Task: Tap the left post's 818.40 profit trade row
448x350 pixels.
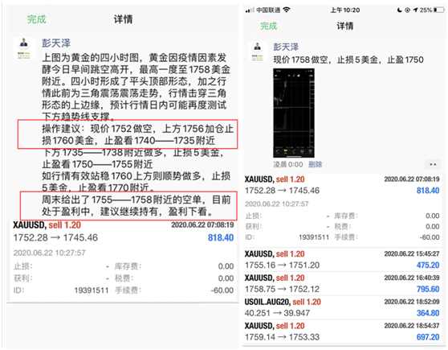Action: click(123, 232)
